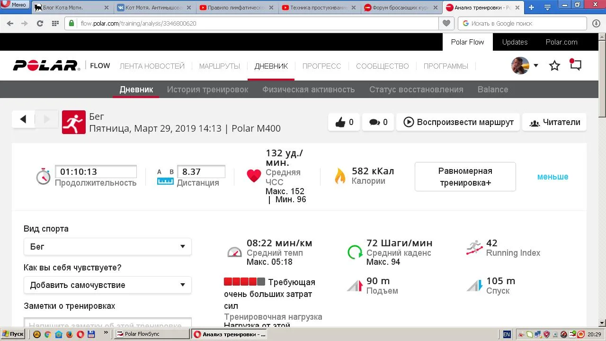Open the Polar.com link in top bar

pos(561,42)
